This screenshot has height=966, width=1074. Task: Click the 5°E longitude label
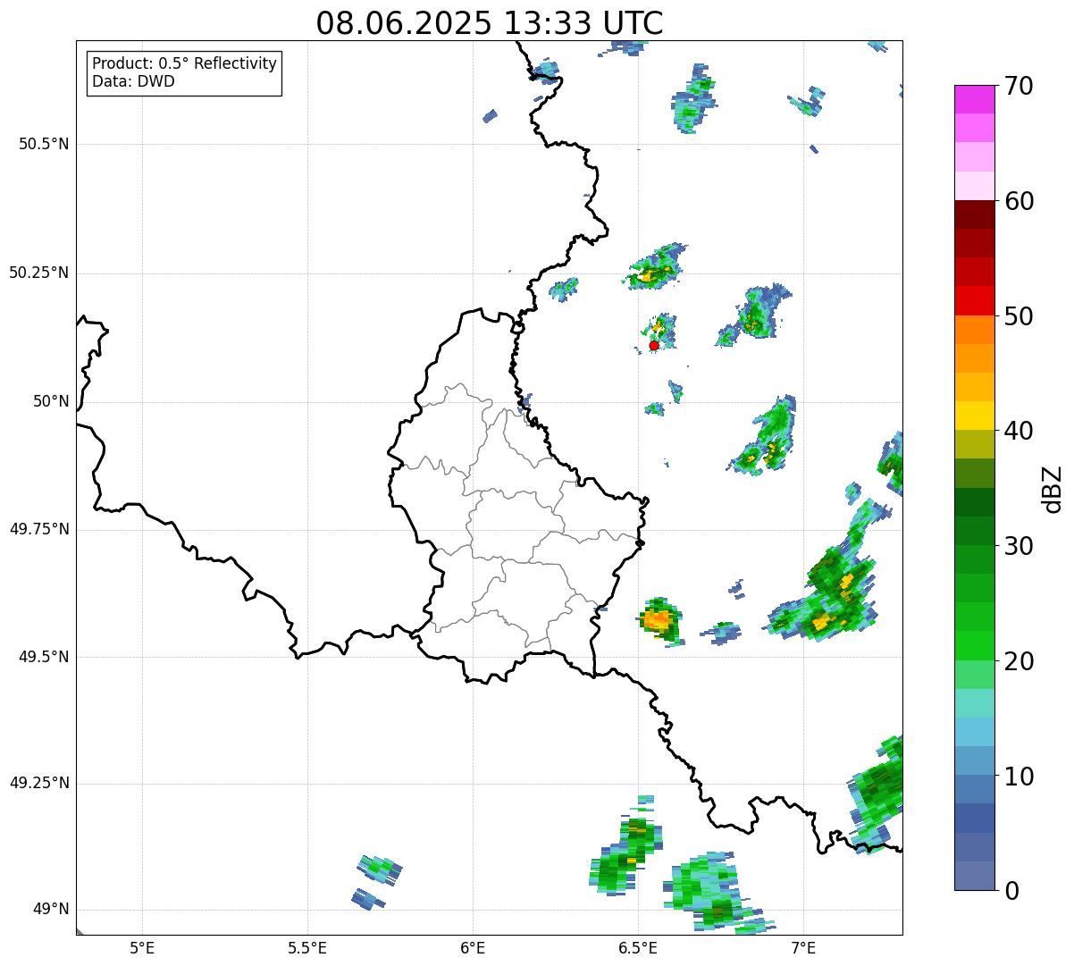tap(142, 947)
